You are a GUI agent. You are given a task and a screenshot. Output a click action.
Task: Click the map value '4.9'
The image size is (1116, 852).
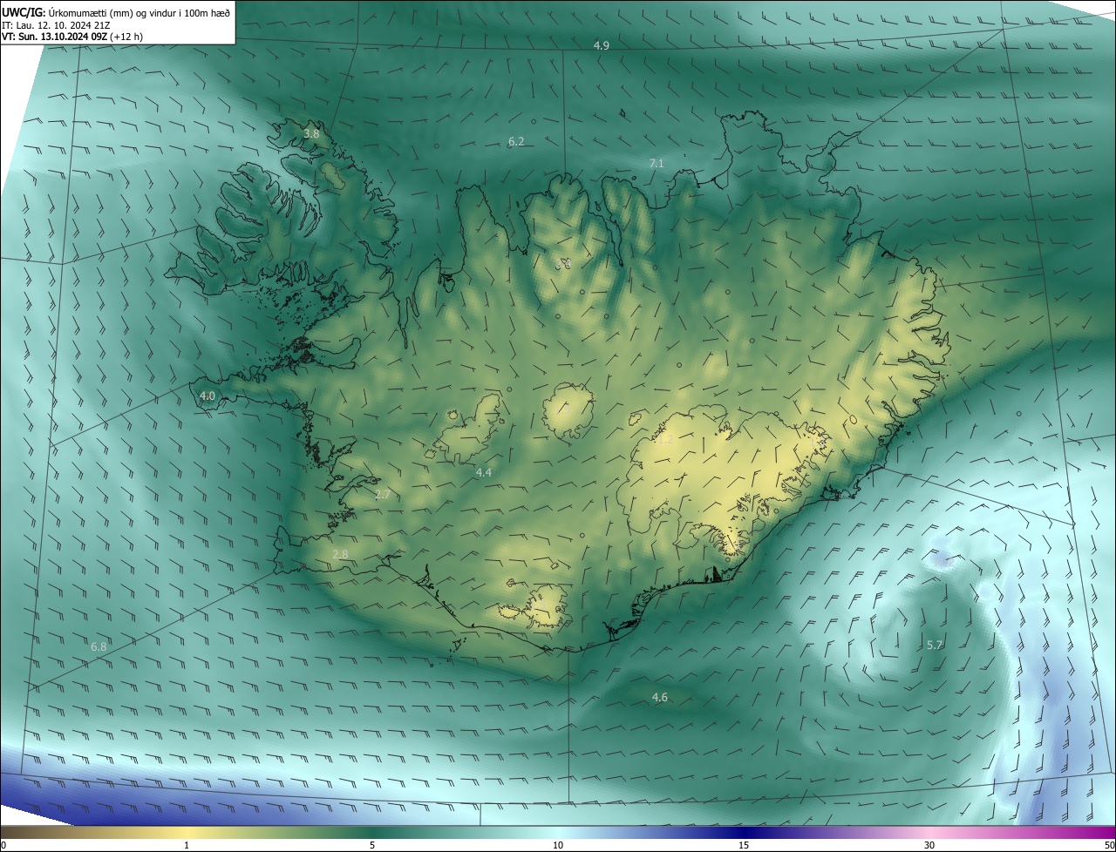pos(602,45)
